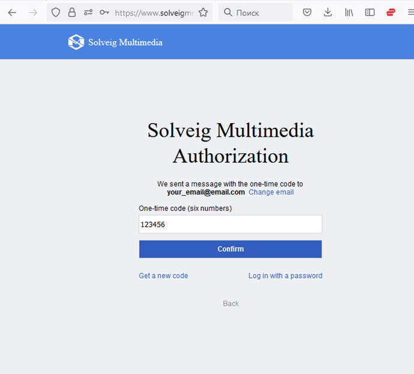
Task: Click the one-time code input field
Action: tap(230, 225)
